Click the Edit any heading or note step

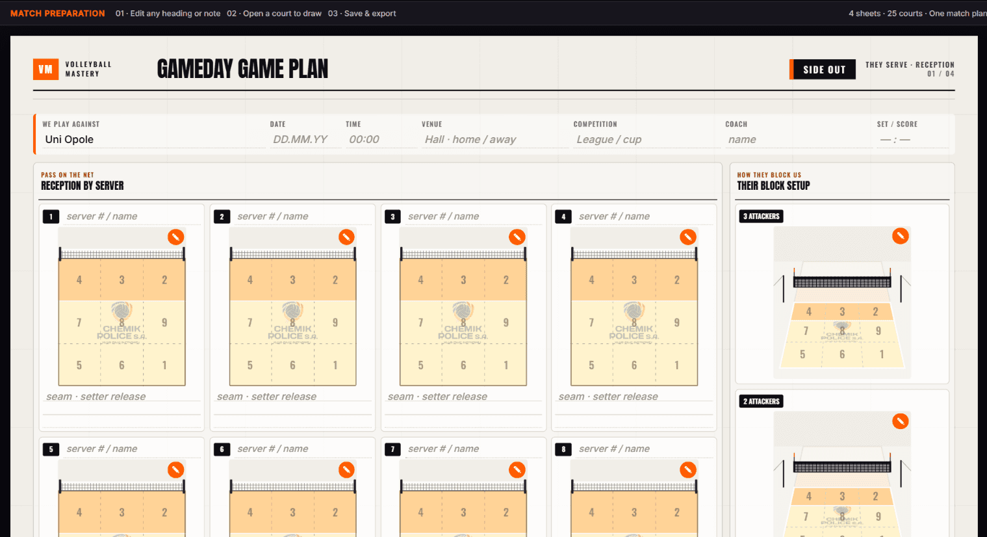pyautogui.click(x=168, y=13)
